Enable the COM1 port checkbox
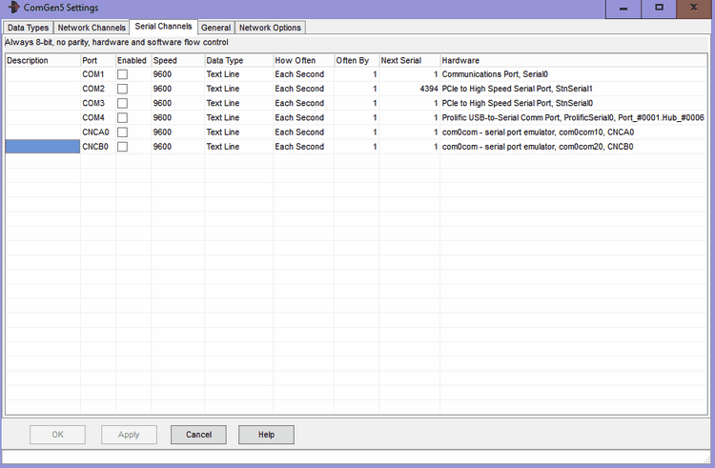The image size is (715, 468). coord(122,74)
